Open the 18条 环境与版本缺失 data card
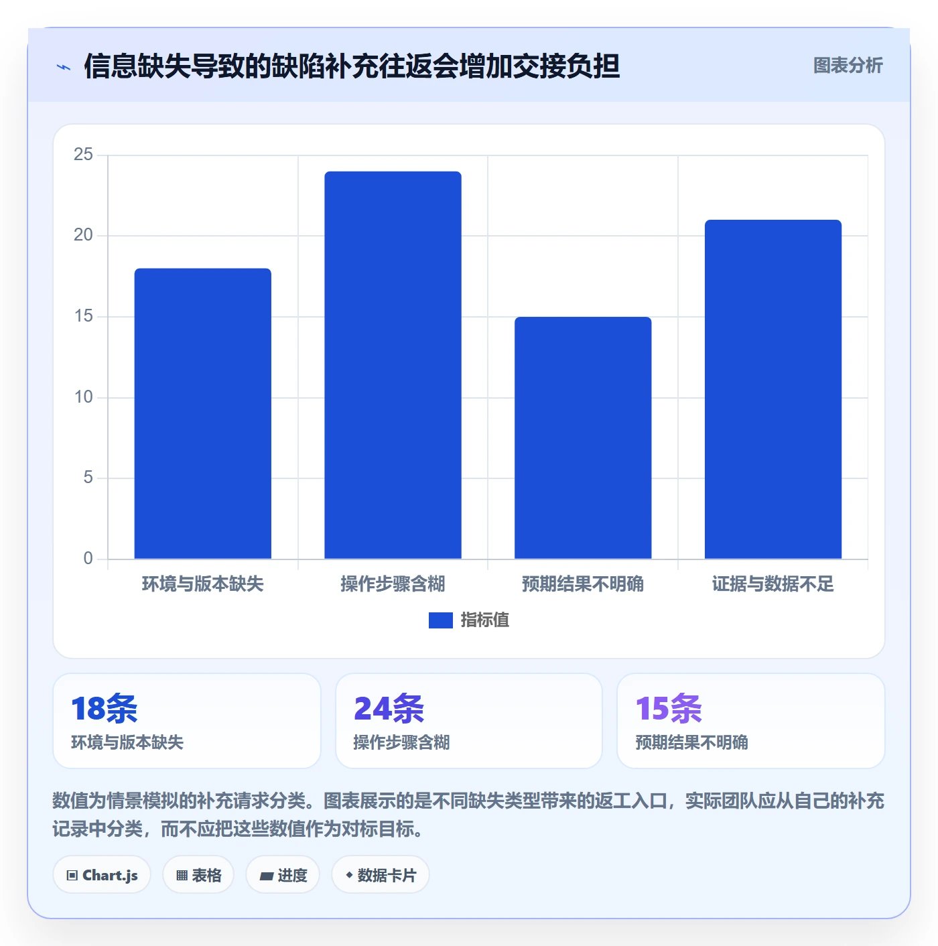938x946 pixels. pos(187,721)
